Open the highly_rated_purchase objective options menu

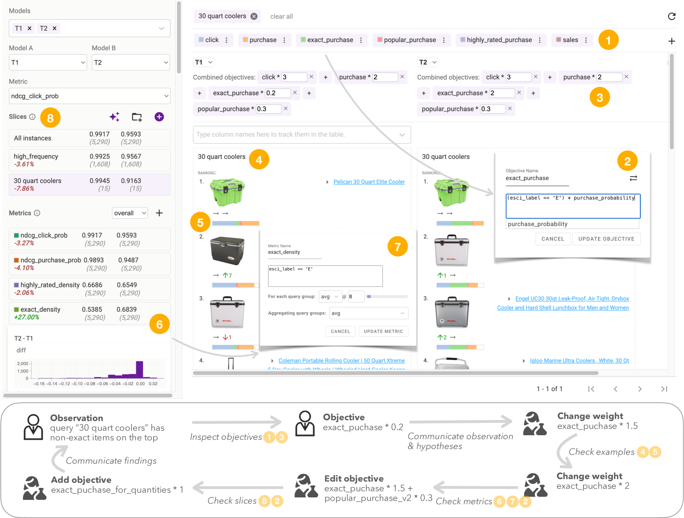(539, 40)
